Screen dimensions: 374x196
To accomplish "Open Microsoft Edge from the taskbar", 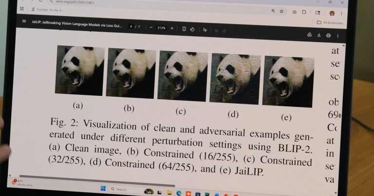I will [179, 193].
